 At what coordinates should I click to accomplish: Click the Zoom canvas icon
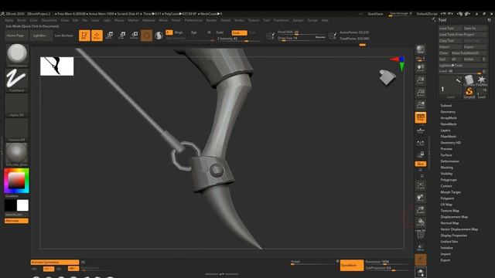[421, 80]
